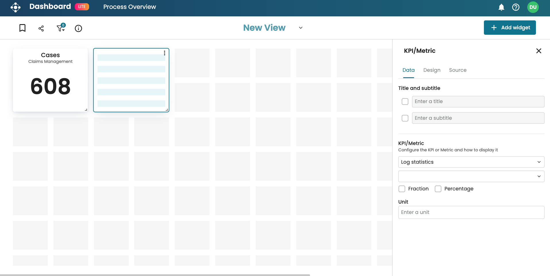The height and width of the screenshot is (276, 550).
Task: Show view info via info icon
Action: [x=78, y=28]
